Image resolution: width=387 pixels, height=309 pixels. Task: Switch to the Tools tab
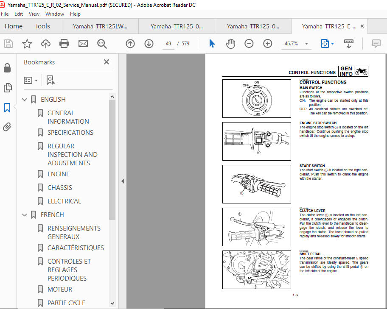(x=42, y=26)
